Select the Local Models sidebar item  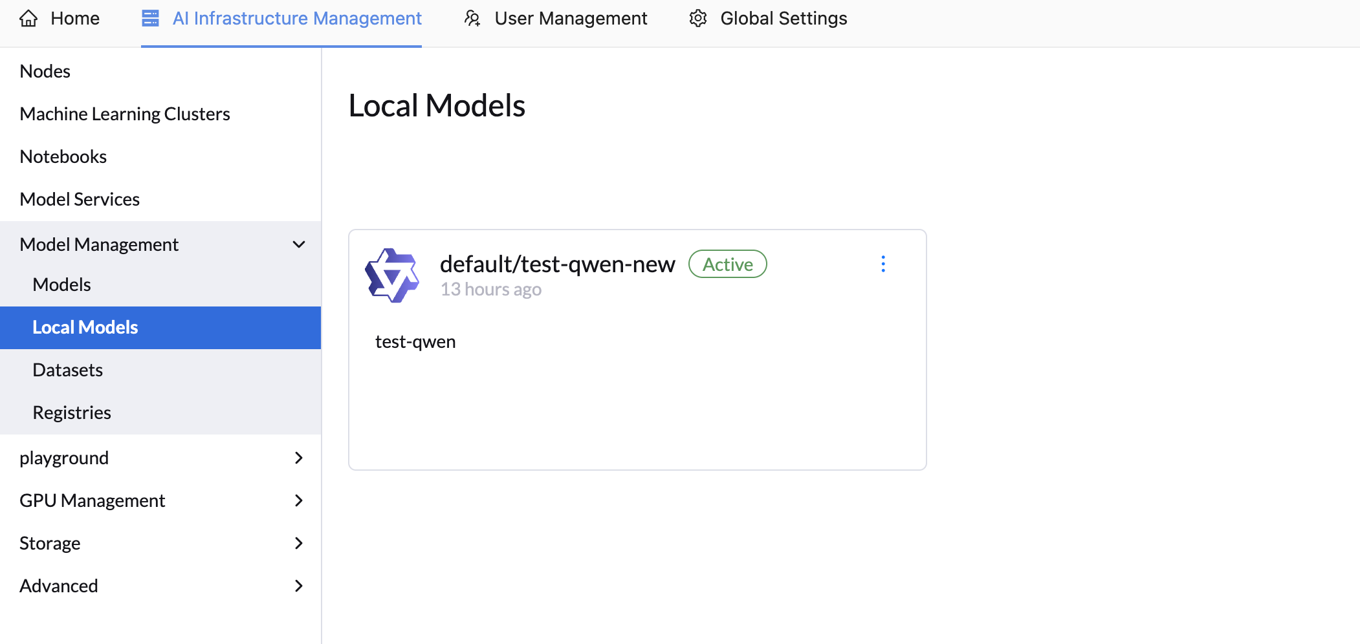[x=160, y=327]
